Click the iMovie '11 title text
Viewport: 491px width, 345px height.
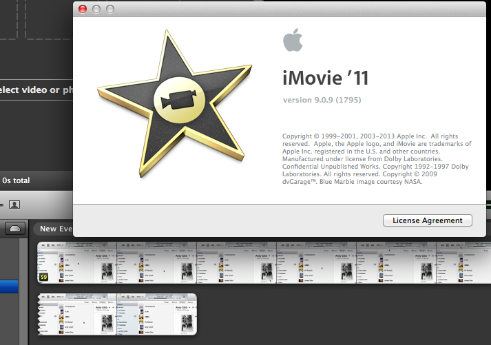(326, 78)
